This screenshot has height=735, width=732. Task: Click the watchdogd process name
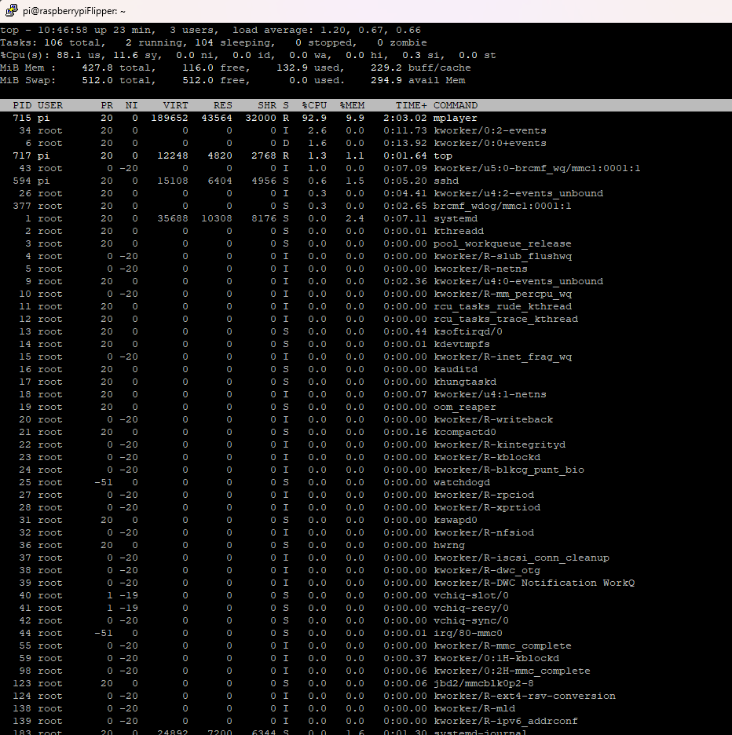[462, 482]
